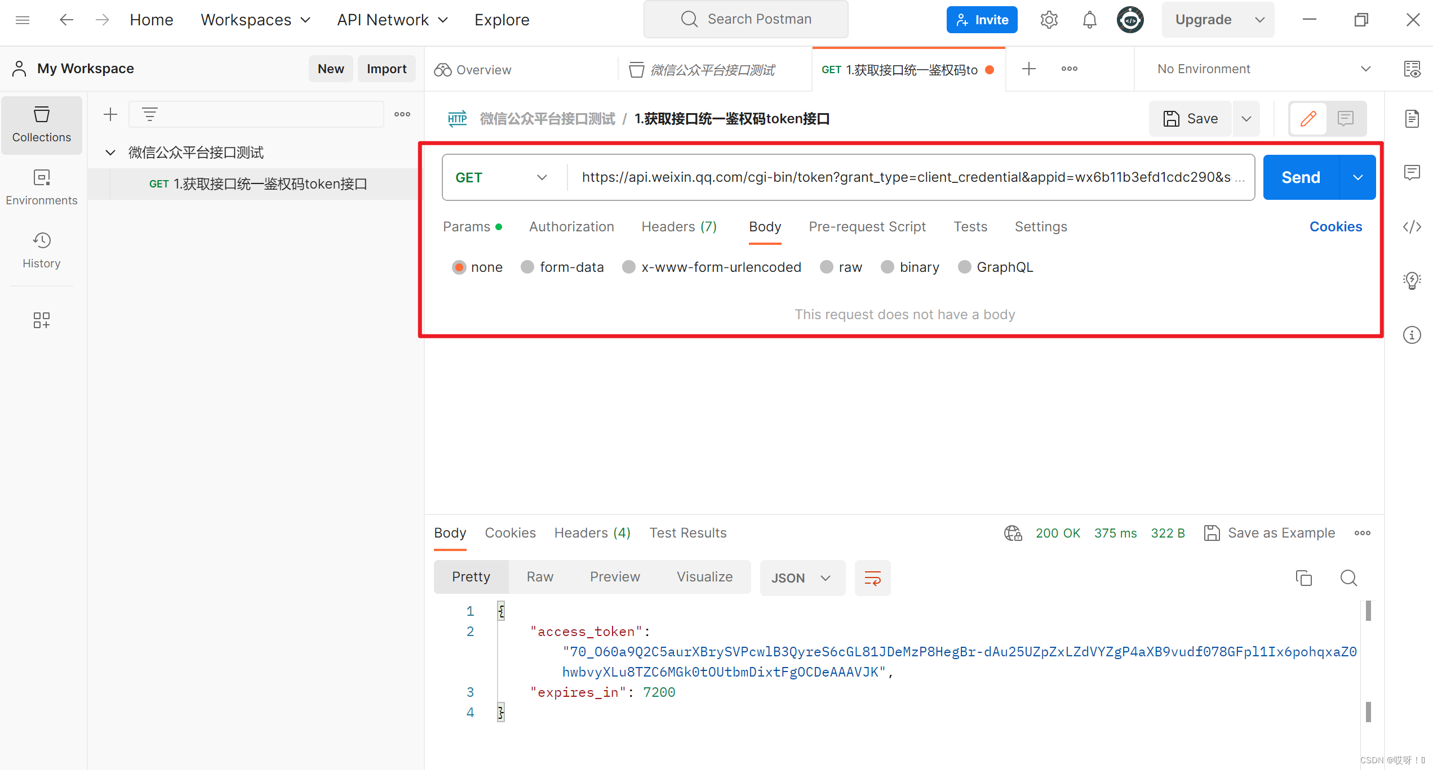Toggle line wrap in response
This screenshot has width=1433, height=770.
tap(872, 578)
